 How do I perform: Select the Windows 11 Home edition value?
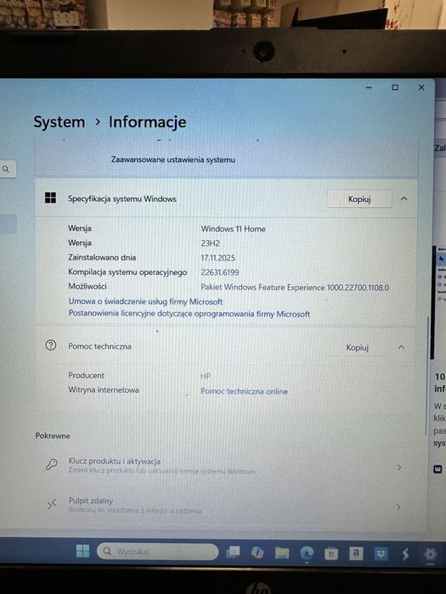click(233, 229)
